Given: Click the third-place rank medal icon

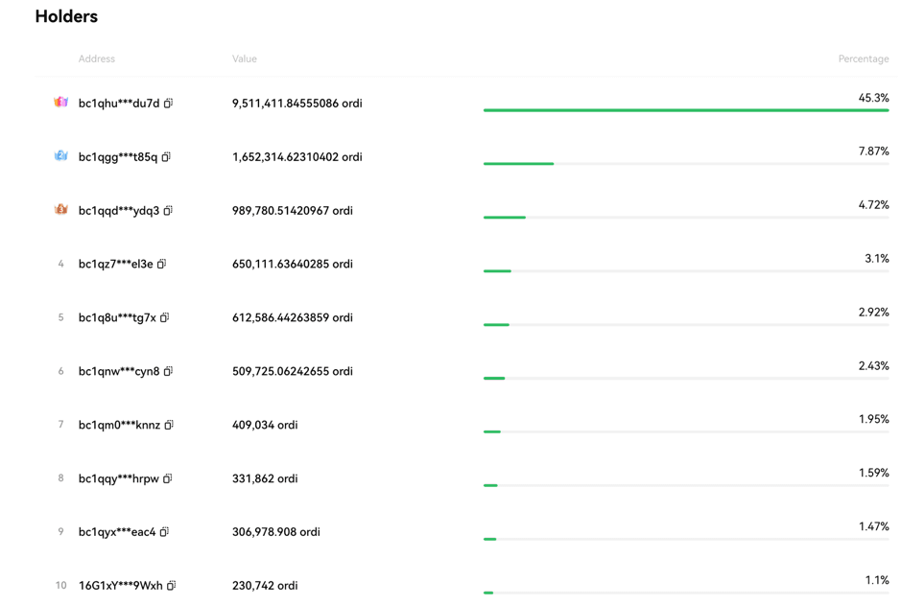Looking at the screenshot, I should tap(60, 209).
